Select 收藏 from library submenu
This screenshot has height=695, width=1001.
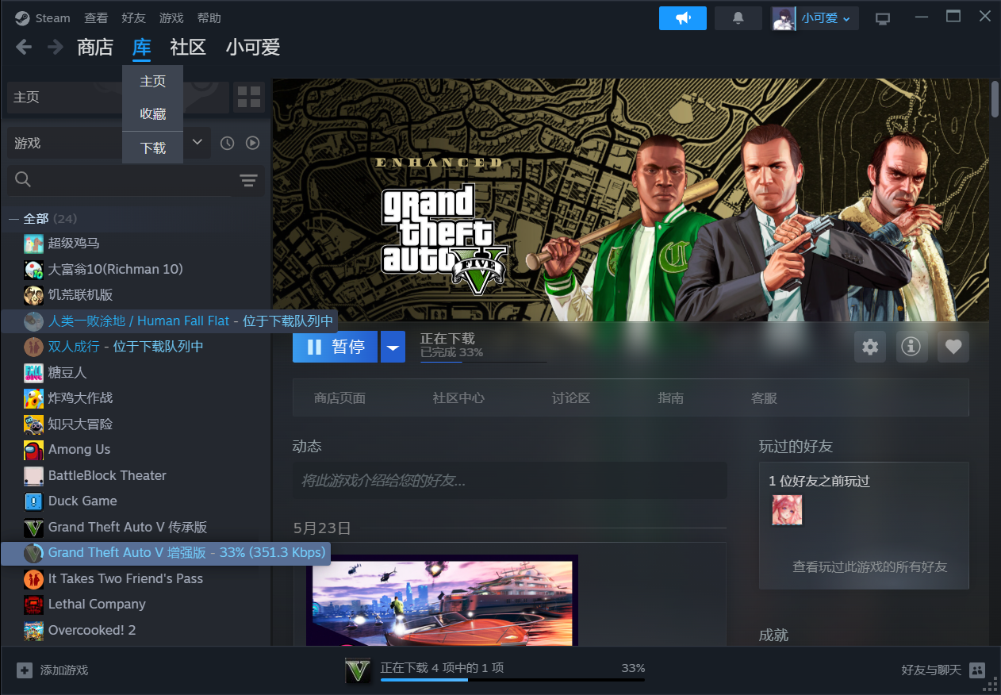(153, 114)
